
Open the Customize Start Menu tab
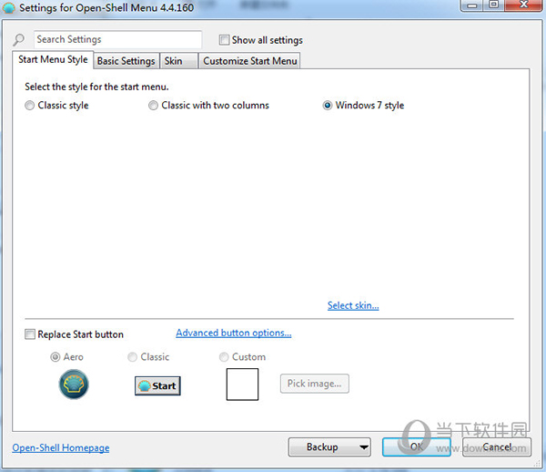click(x=249, y=61)
